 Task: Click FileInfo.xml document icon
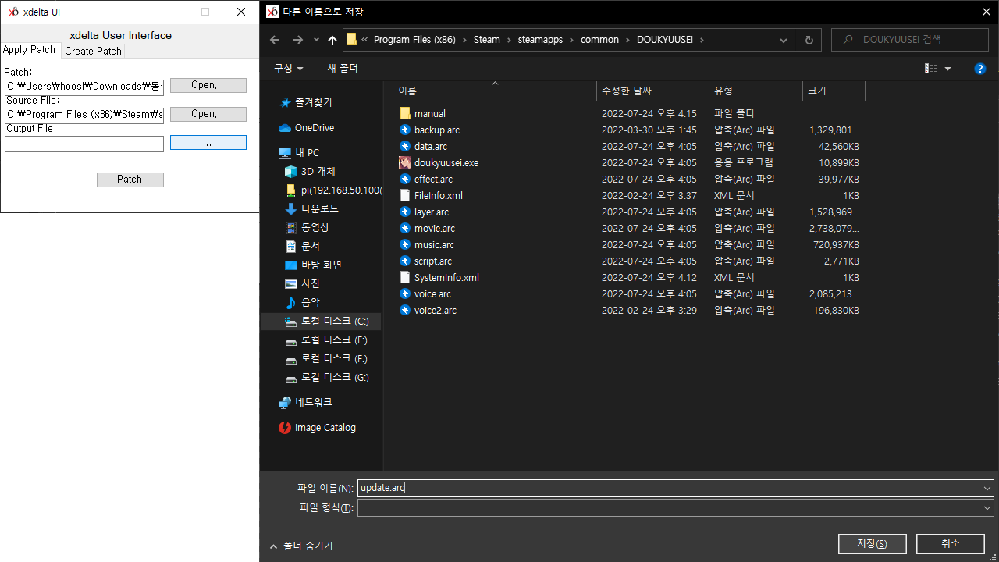point(405,196)
